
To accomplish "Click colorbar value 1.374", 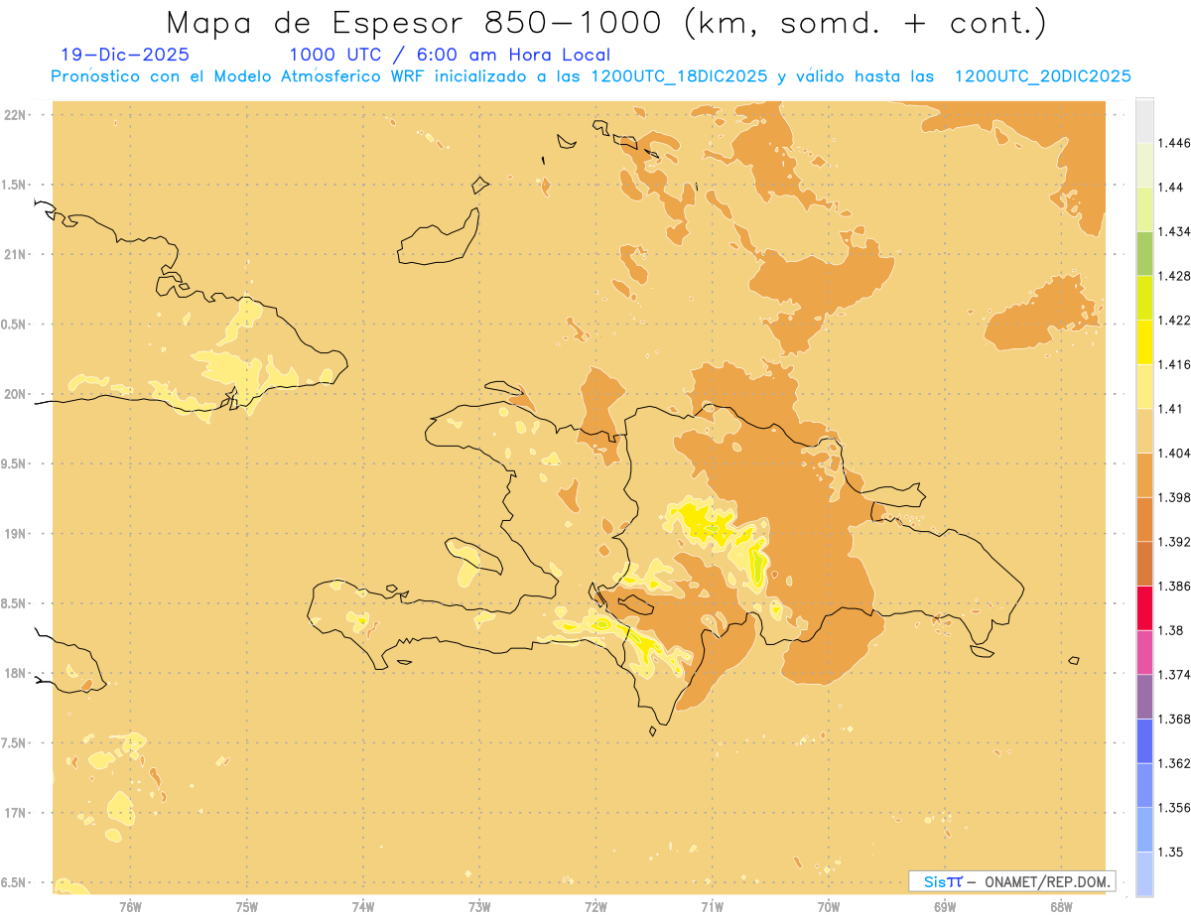I will [x=1174, y=675].
